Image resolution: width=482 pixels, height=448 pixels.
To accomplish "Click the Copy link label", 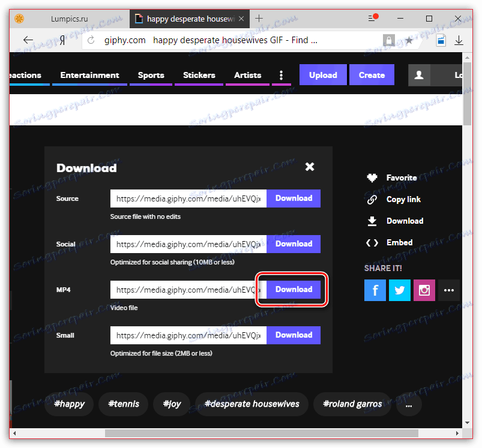I will (403, 199).
